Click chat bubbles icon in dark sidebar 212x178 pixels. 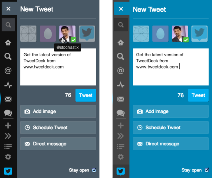(8, 113)
